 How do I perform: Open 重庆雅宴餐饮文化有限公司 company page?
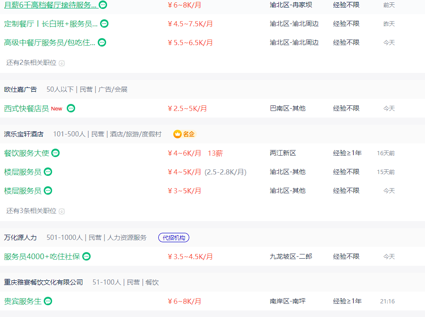point(43,282)
